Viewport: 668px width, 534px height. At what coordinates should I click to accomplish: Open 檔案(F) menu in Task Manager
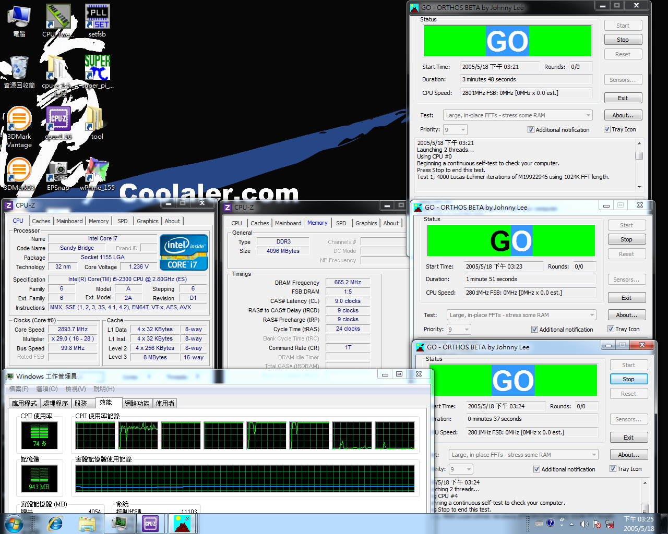click(19, 389)
